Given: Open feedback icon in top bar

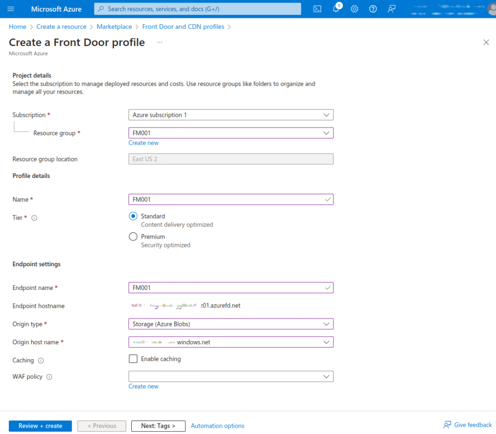Looking at the screenshot, I should 391,9.
